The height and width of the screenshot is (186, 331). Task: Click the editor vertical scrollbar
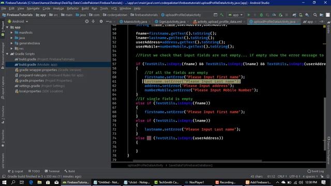325,124
